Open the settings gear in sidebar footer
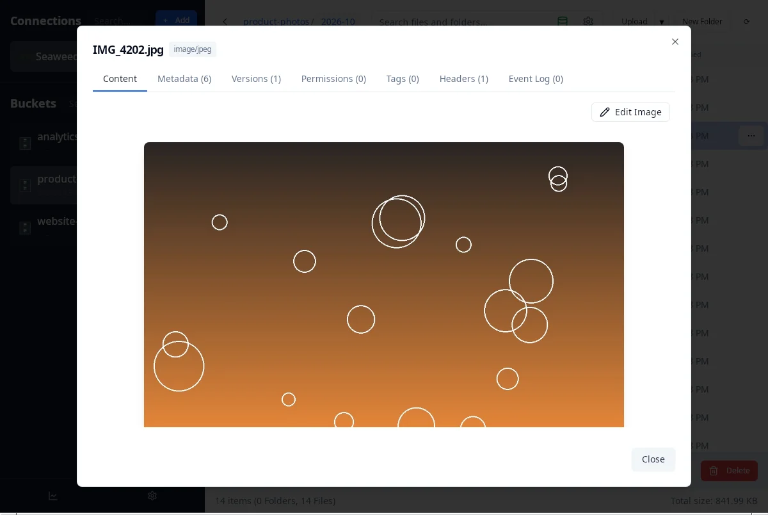This screenshot has width=768, height=515. (x=152, y=496)
